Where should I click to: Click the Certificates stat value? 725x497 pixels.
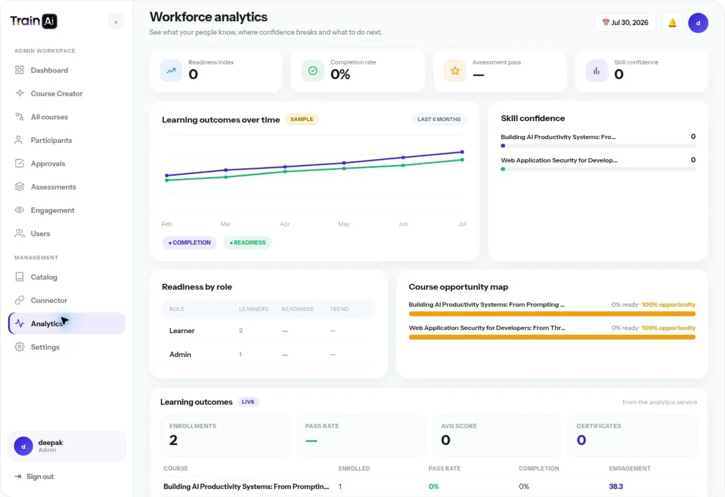[581, 440]
